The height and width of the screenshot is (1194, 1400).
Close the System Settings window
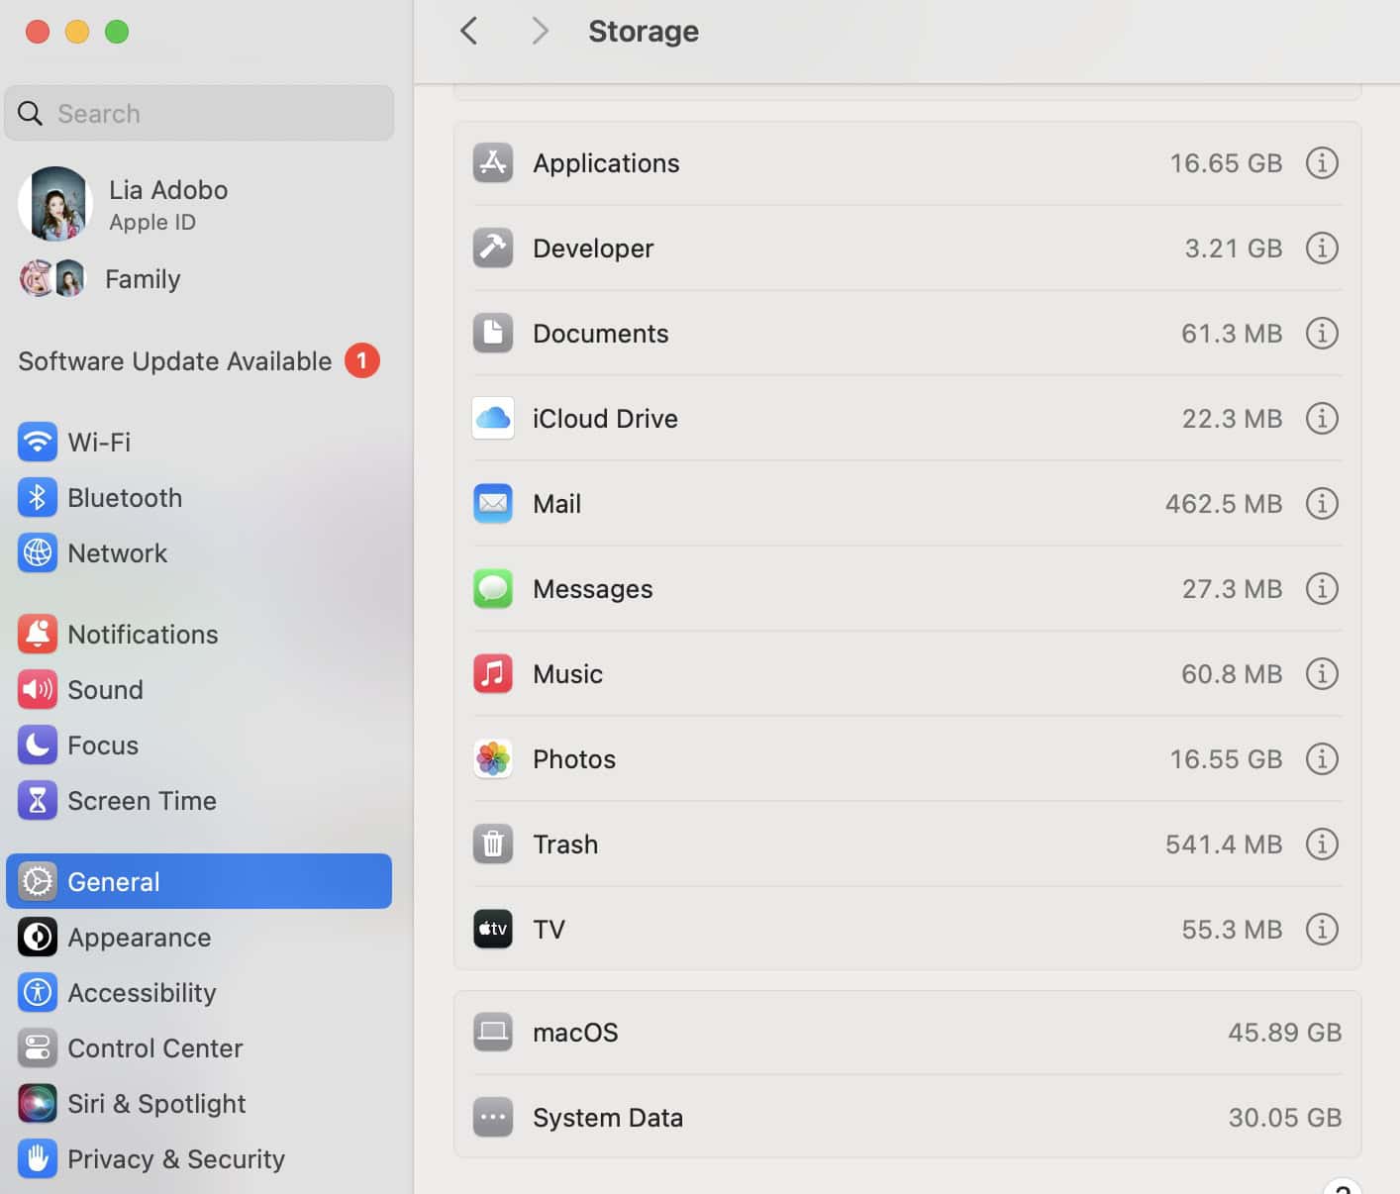[x=38, y=32]
